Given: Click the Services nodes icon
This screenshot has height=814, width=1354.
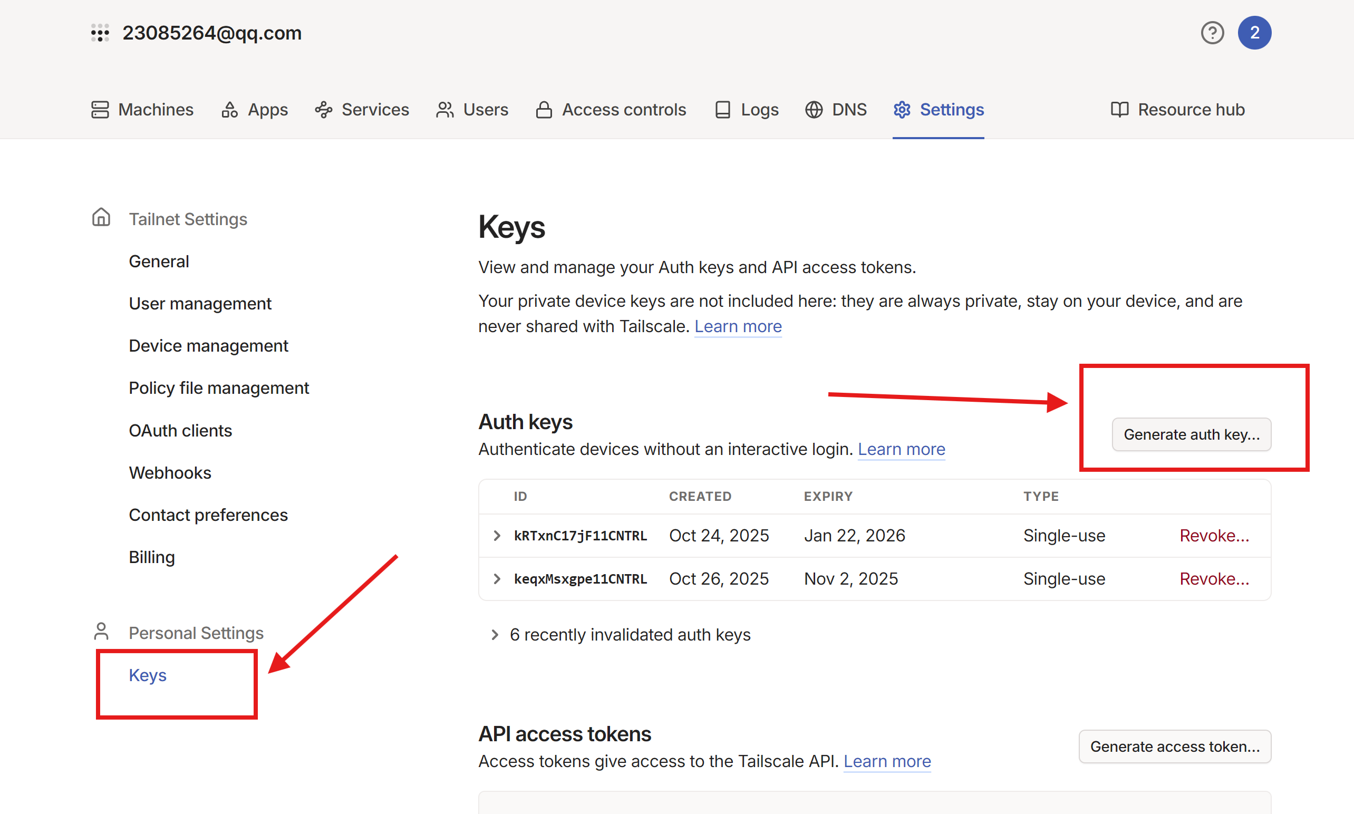Looking at the screenshot, I should click(324, 110).
